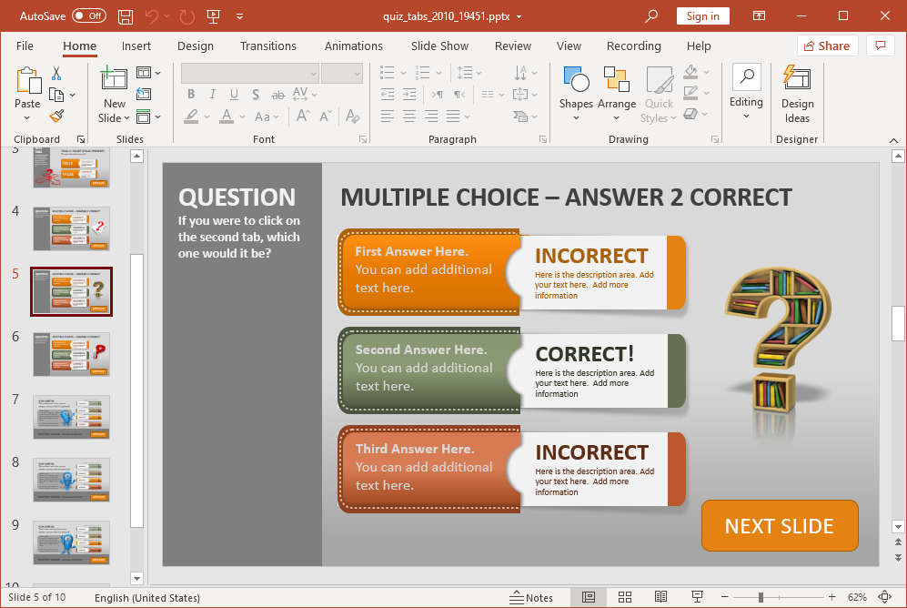
Task: Toggle the AutoSave switch
Action: [x=88, y=16]
